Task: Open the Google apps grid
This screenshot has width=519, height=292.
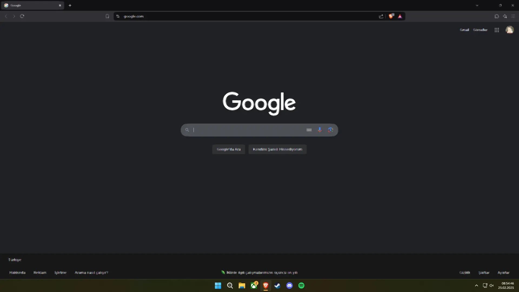Action: coord(497,30)
